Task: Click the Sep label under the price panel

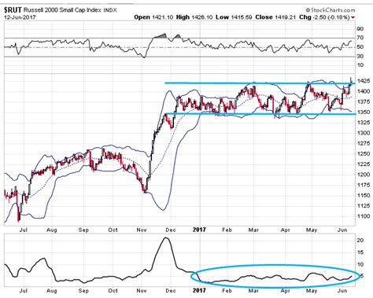Action: (83, 230)
